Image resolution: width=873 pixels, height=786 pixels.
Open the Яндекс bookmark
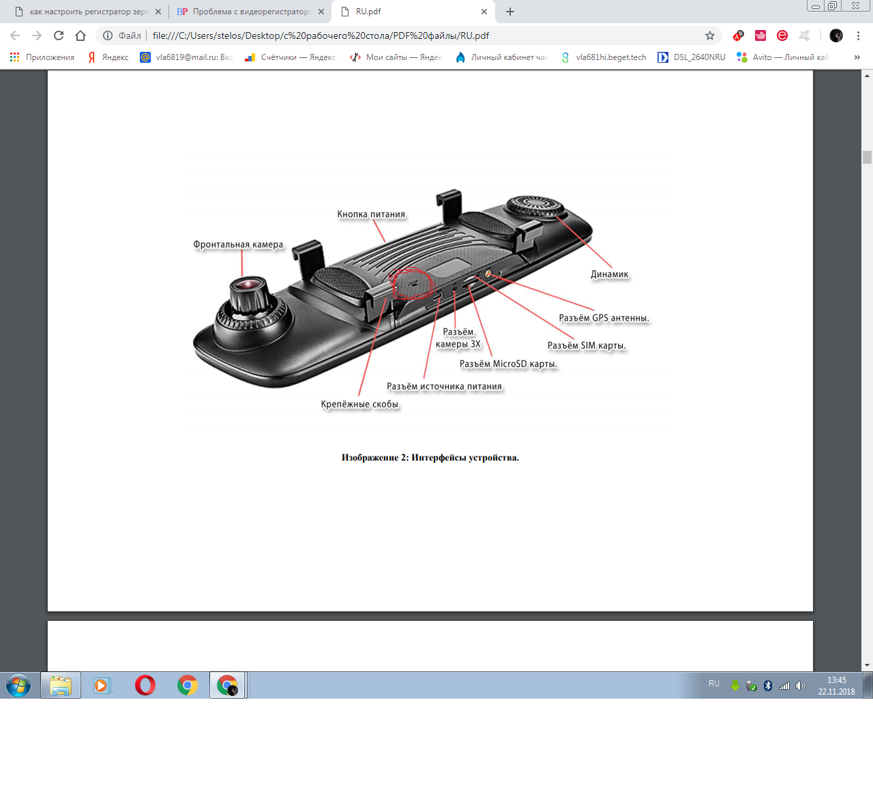pyautogui.click(x=108, y=57)
